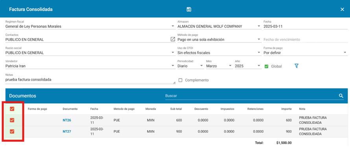The width and height of the screenshot is (350, 147).
Task: Open document link NT26
Action: [67, 120]
